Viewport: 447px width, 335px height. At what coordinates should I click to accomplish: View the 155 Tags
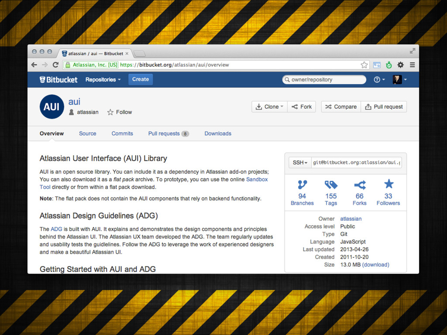point(331,193)
